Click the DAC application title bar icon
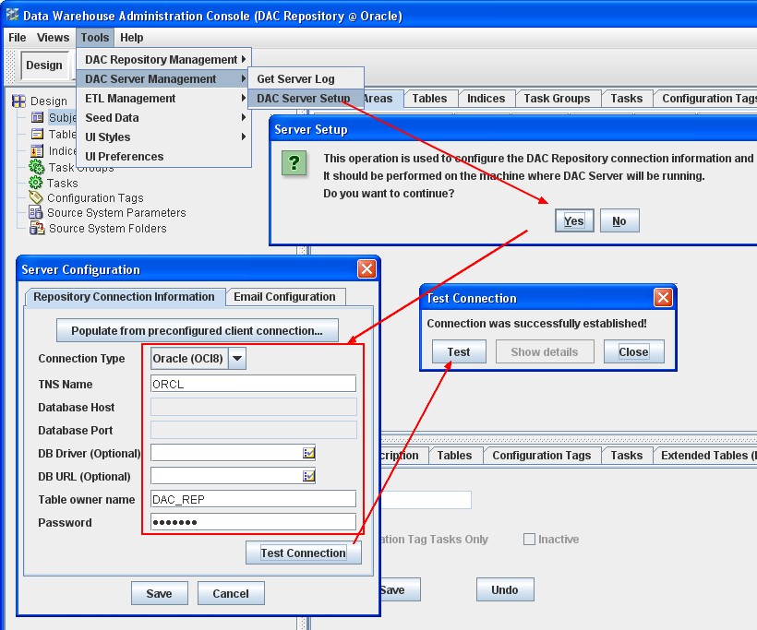The height and width of the screenshot is (630, 757). (x=12, y=15)
